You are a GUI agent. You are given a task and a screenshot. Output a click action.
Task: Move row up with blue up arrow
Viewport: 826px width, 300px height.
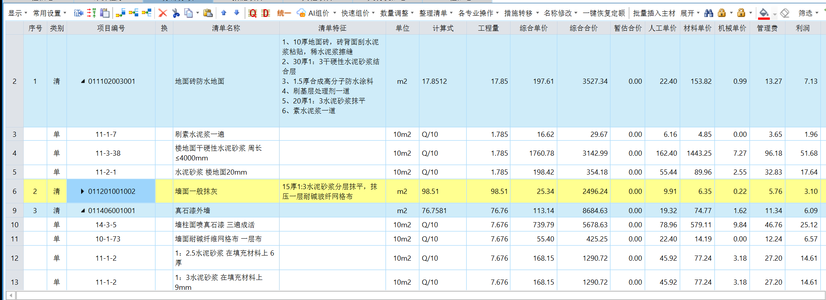click(x=224, y=13)
